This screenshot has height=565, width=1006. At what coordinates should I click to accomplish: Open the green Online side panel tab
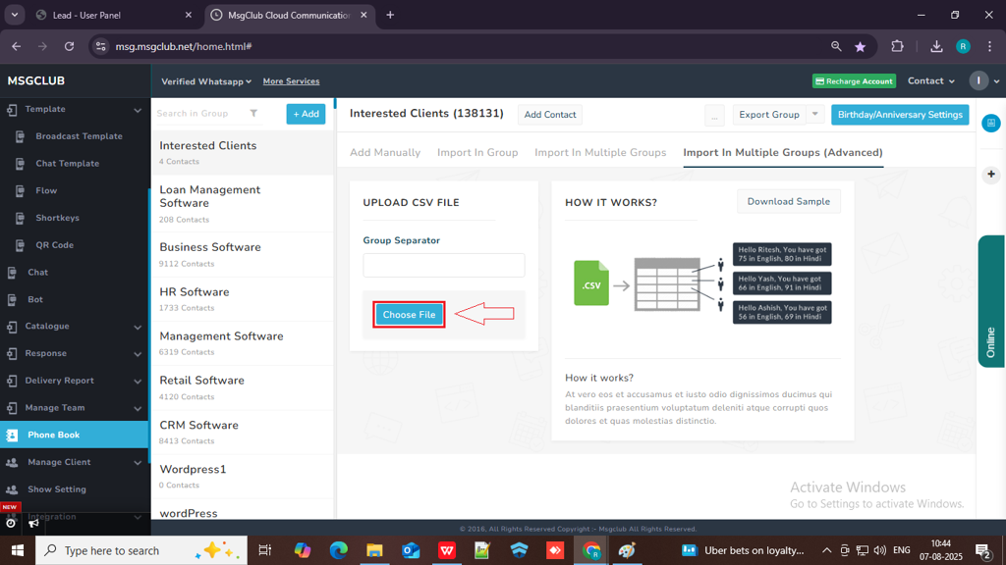coord(991,302)
